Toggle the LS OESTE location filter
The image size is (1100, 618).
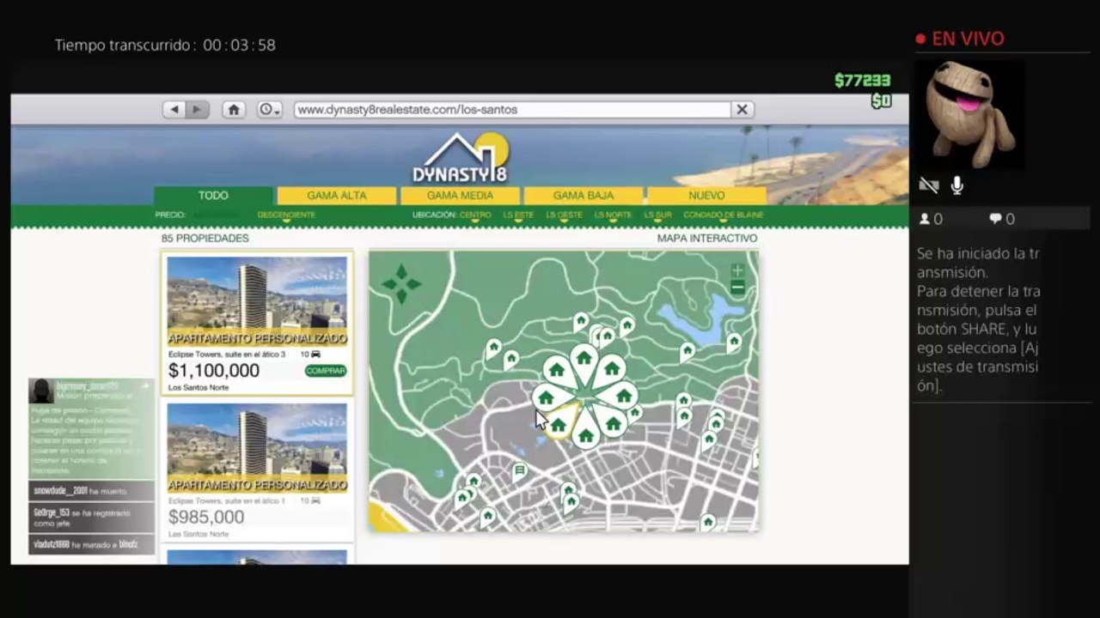click(564, 215)
